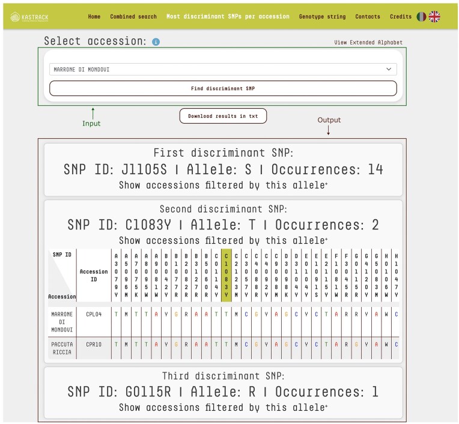Select the UK flag for English

point(434,17)
